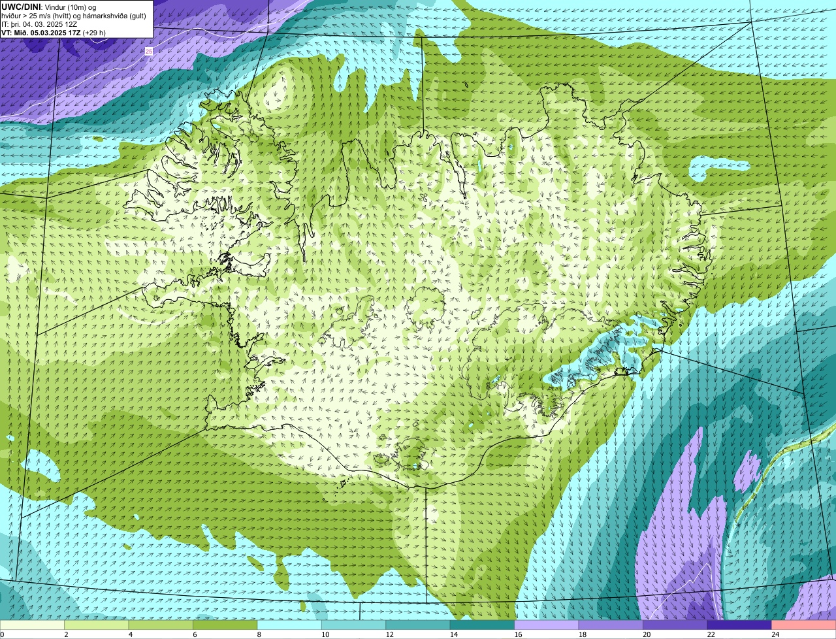Image resolution: width=836 pixels, height=639 pixels.
Task: Click the pink above-24 m/s legend swatch
Action: (804, 625)
